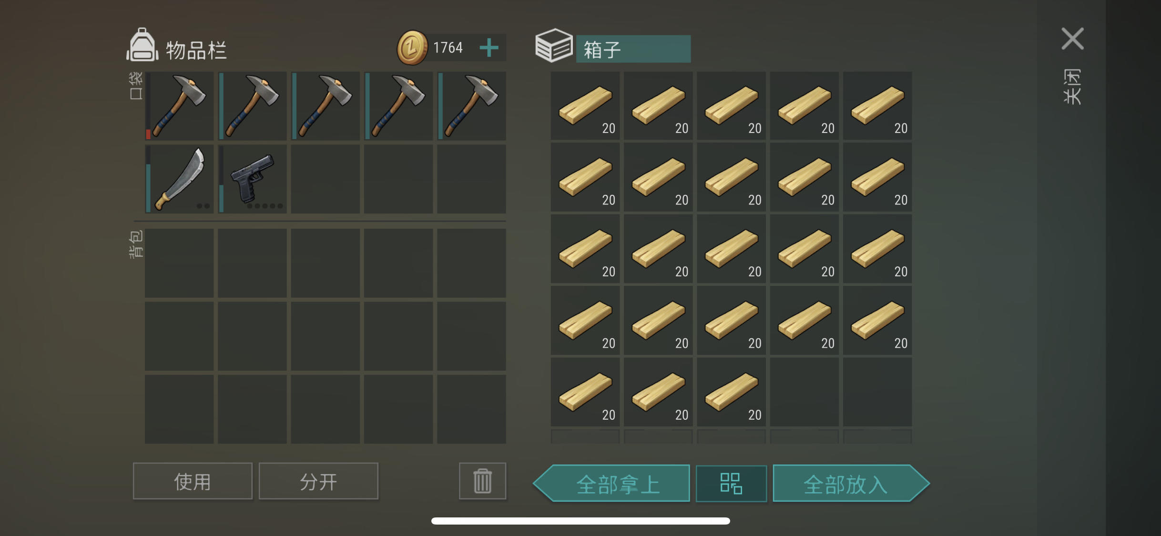Select the Glock pistol item
The image size is (1161, 536).
point(253,179)
